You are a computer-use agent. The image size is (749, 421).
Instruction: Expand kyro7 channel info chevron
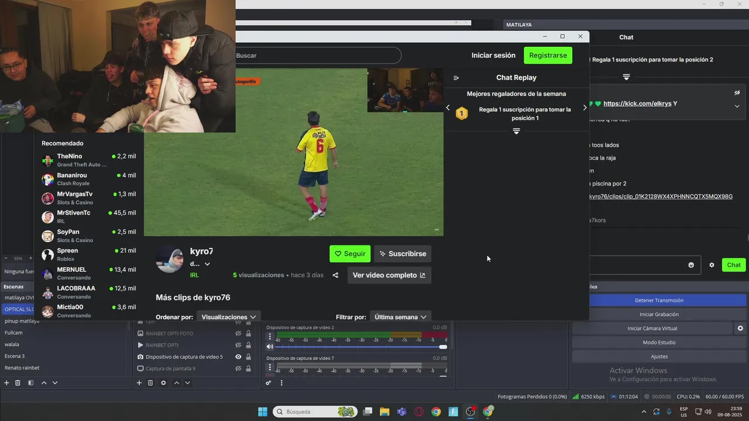tap(207, 264)
